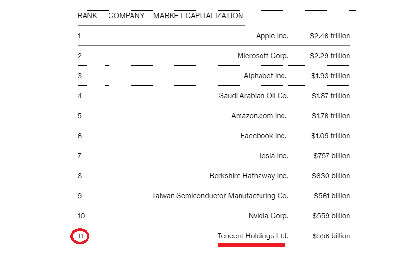
Task: Click the Tesla Inc. company name
Action: 273,156
